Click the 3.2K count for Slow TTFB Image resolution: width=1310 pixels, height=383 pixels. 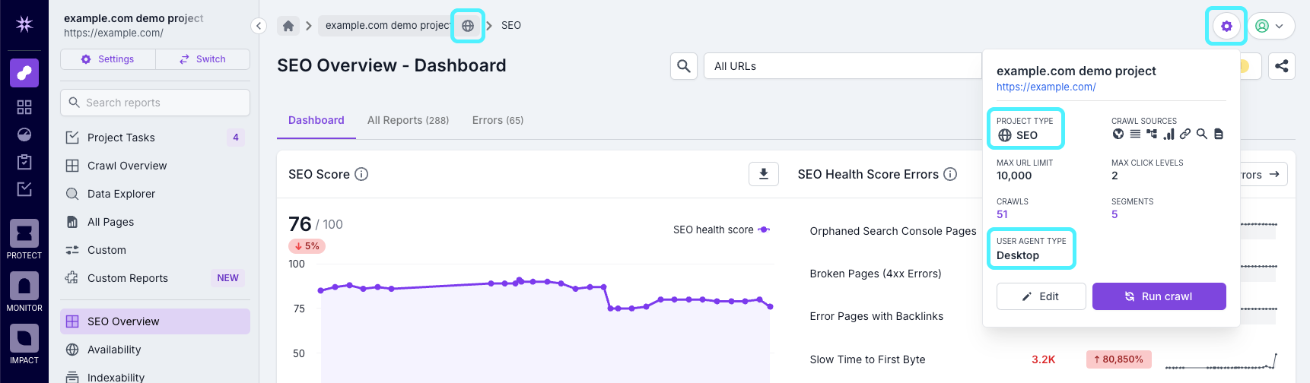[x=1043, y=359]
